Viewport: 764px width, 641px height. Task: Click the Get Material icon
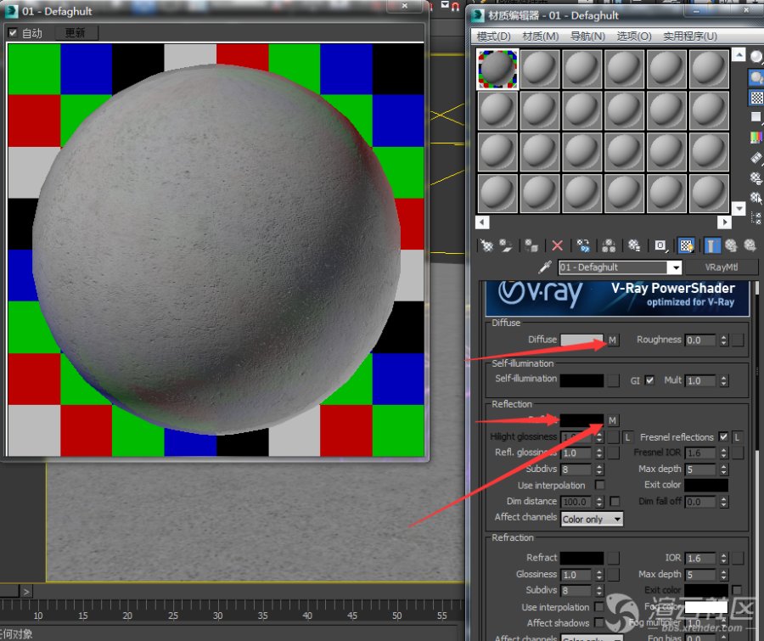(486, 245)
